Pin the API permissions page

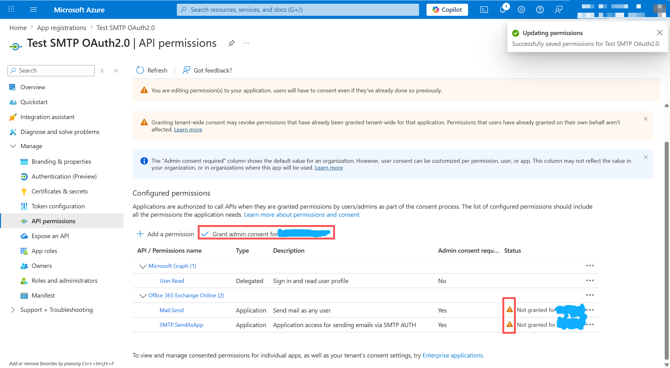click(231, 43)
